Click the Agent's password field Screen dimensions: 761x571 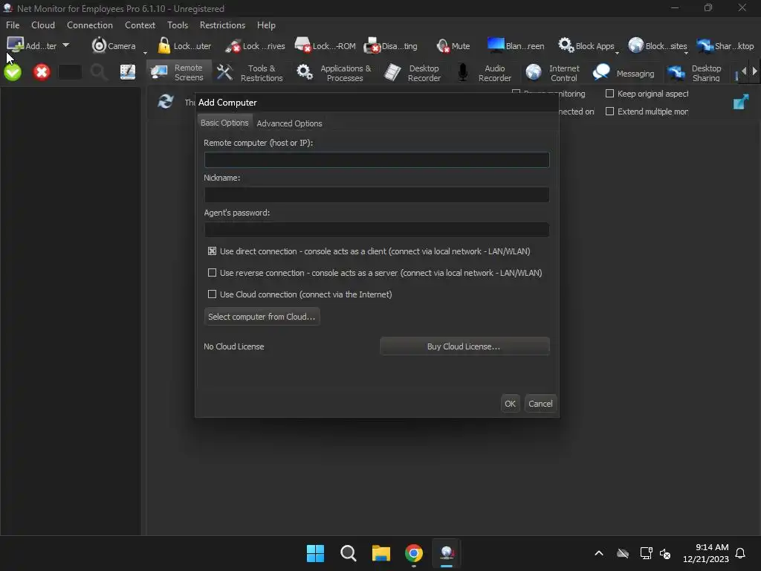[x=377, y=230]
